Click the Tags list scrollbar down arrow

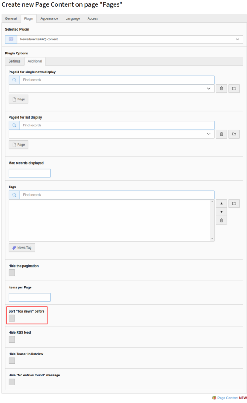[212, 239]
